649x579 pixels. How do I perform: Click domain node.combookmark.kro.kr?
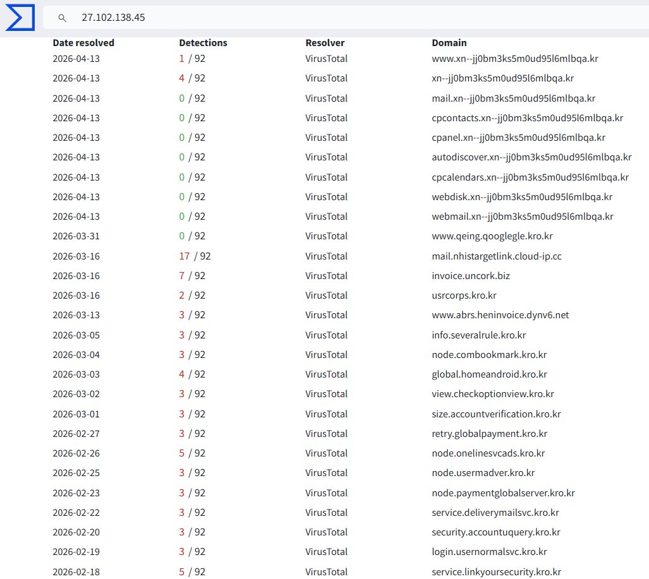click(489, 355)
